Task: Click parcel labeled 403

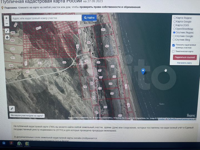Action: [107, 46]
